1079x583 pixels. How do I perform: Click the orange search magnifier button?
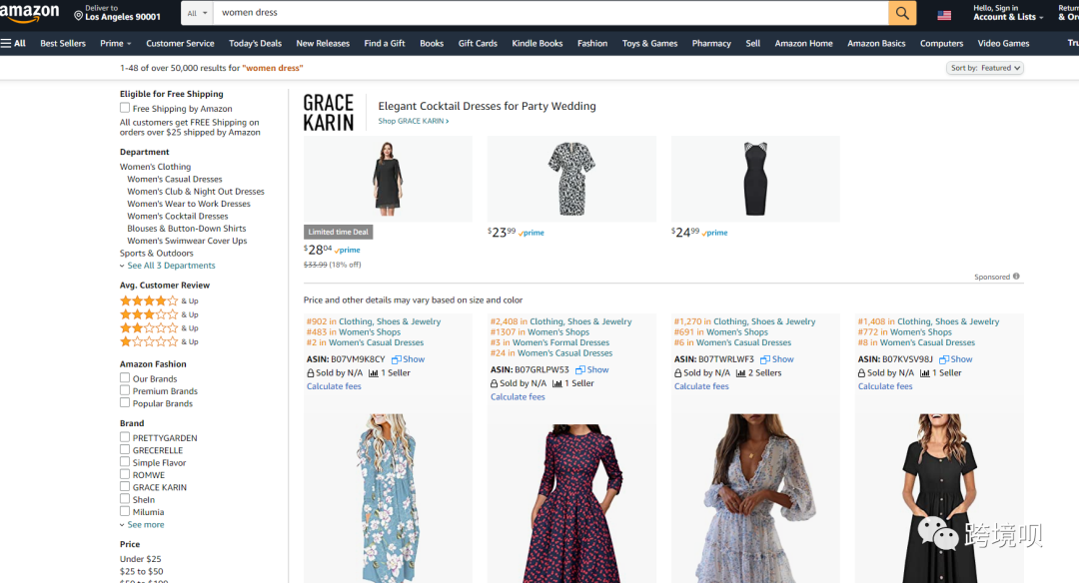point(902,12)
